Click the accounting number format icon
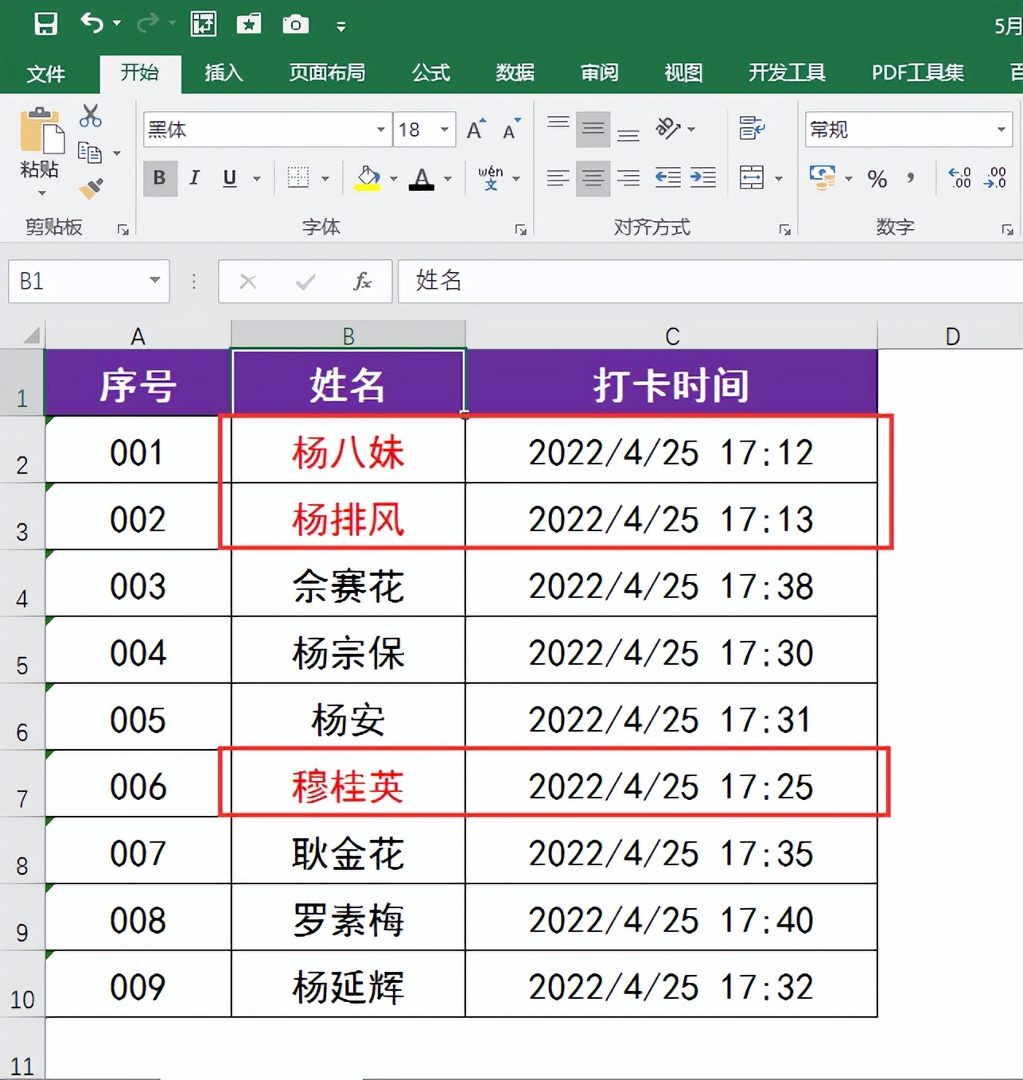The width and height of the screenshot is (1023, 1080). tap(823, 177)
